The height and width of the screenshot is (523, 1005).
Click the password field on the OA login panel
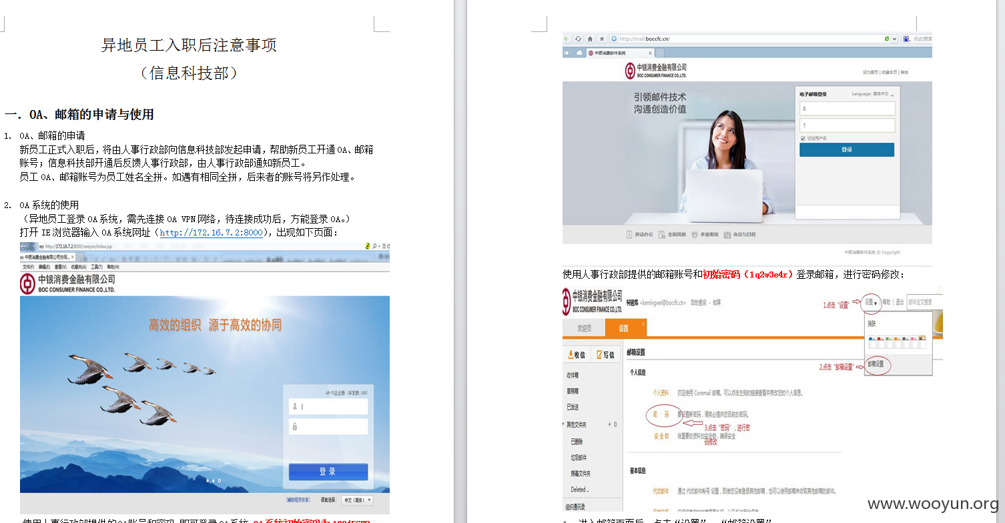point(328,427)
